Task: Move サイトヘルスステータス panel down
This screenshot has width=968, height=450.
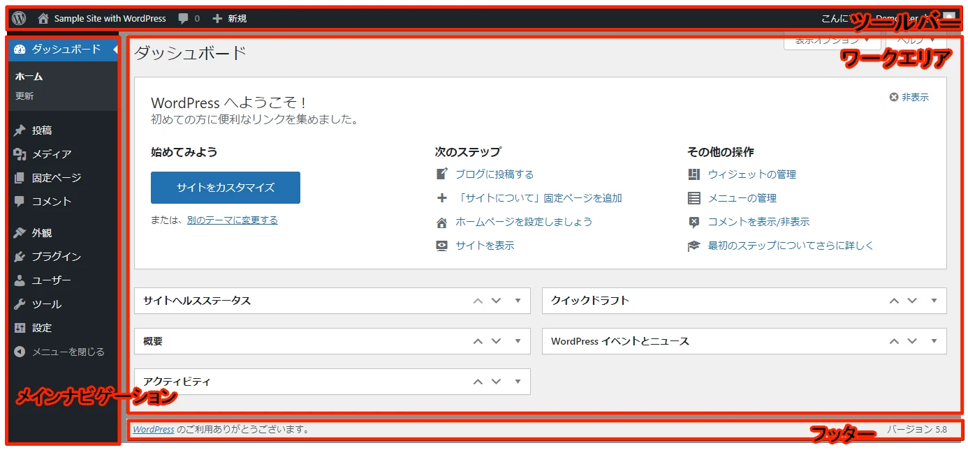Action: click(497, 301)
